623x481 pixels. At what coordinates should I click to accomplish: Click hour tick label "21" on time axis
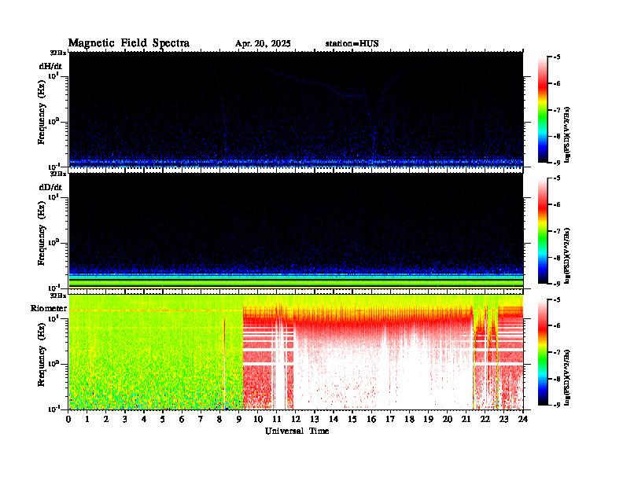[466, 420]
